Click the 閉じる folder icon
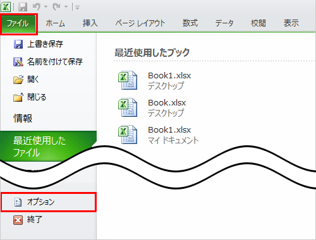The width and height of the screenshot is (316, 240). point(18,97)
